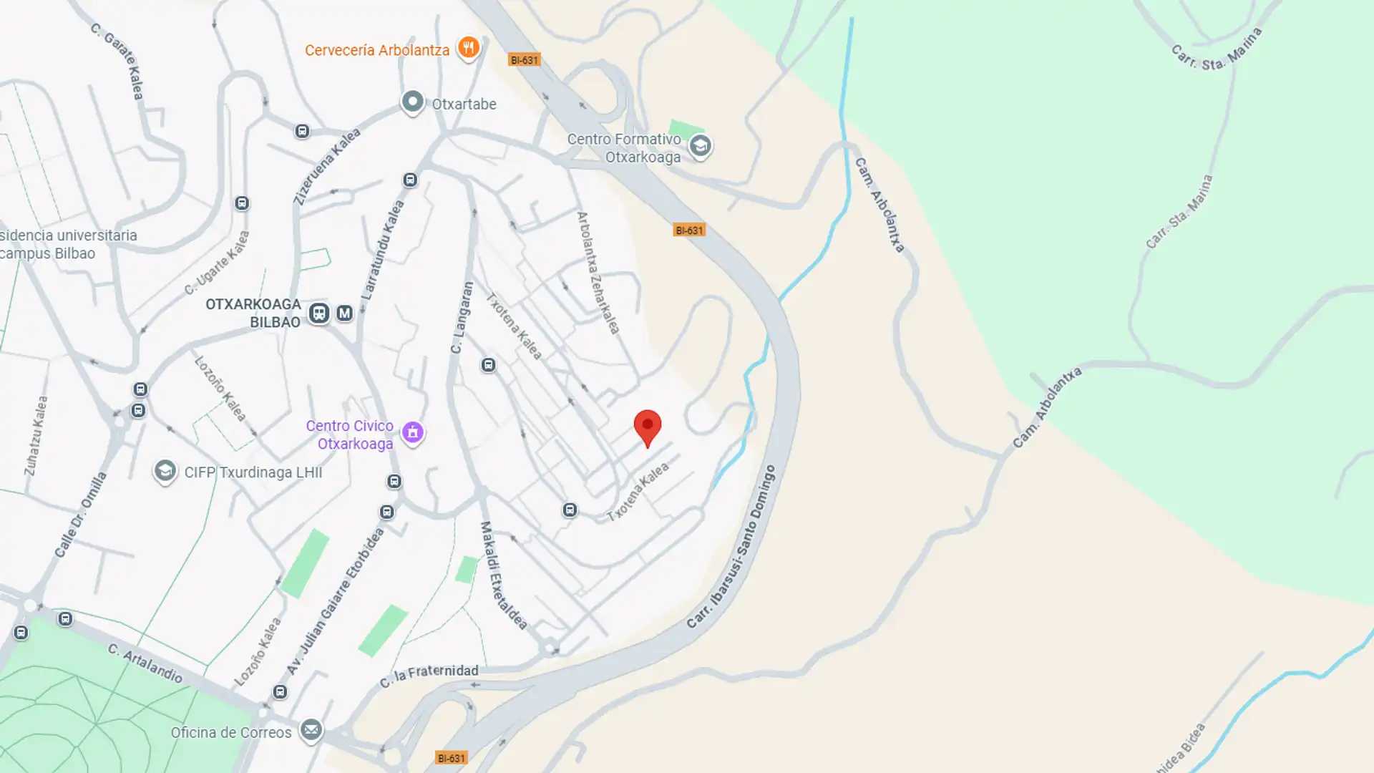This screenshot has width=1374, height=773.
Task: Open the Centro Cívico Otxarkoaga purple icon
Action: (x=412, y=432)
